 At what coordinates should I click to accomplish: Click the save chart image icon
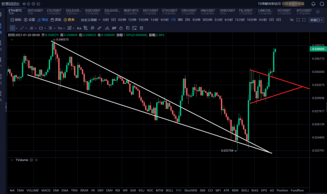click(x=134, y=28)
